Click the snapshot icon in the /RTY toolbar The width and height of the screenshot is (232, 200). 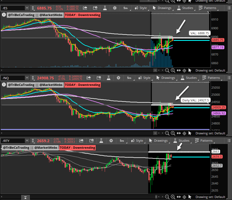point(91,141)
